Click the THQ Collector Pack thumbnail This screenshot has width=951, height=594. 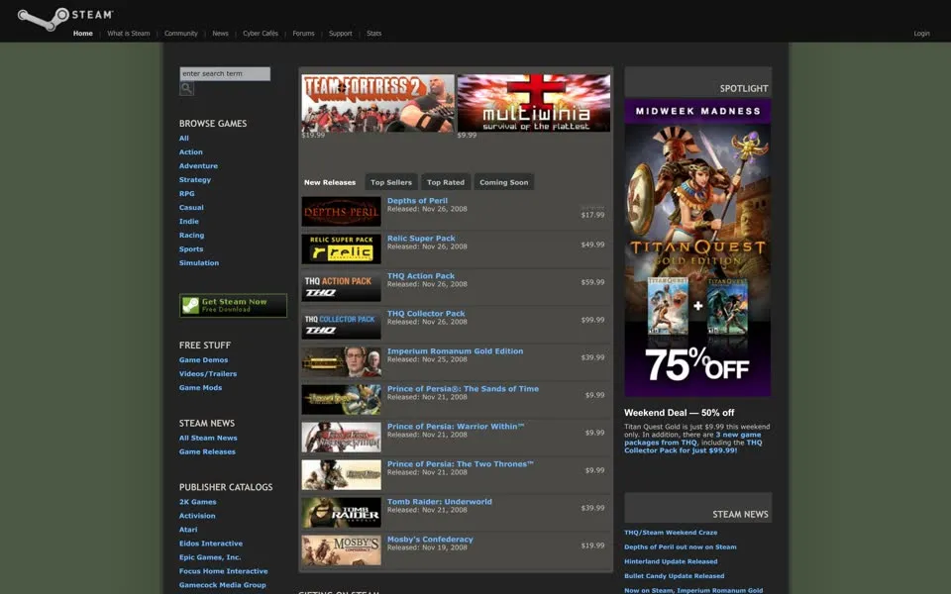coord(342,325)
